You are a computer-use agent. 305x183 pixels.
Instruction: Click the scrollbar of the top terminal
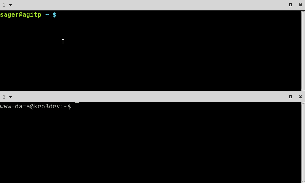coord(303,50)
